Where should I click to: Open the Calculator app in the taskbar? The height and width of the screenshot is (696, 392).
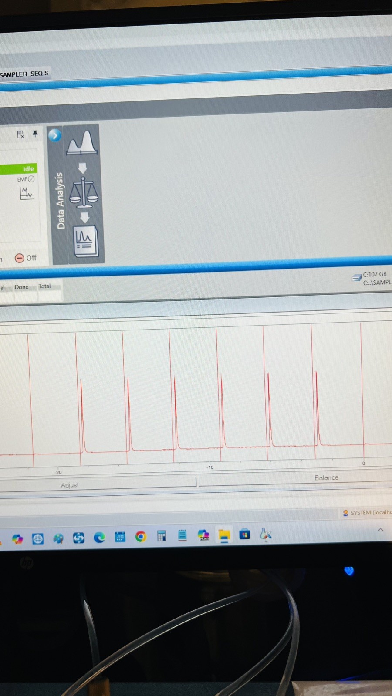click(x=161, y=536)
